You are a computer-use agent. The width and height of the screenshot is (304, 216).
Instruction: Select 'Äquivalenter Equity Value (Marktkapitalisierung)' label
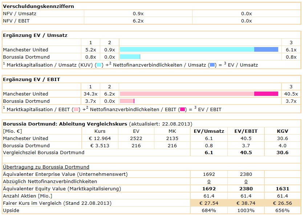tap(62, 189)
